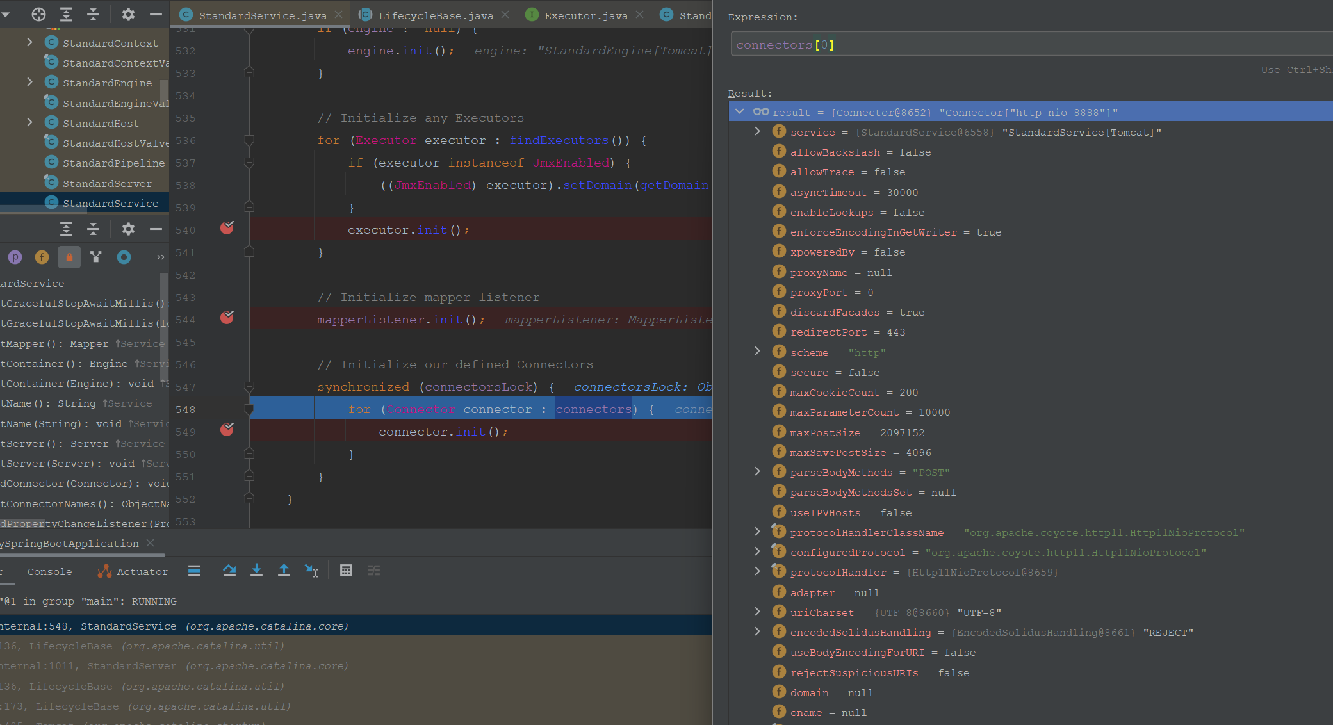Image resolution: width=1333 pixels, height=725 pixels.
Task: Click Run to Cursor icon
Action: click(x=311, y=571)
